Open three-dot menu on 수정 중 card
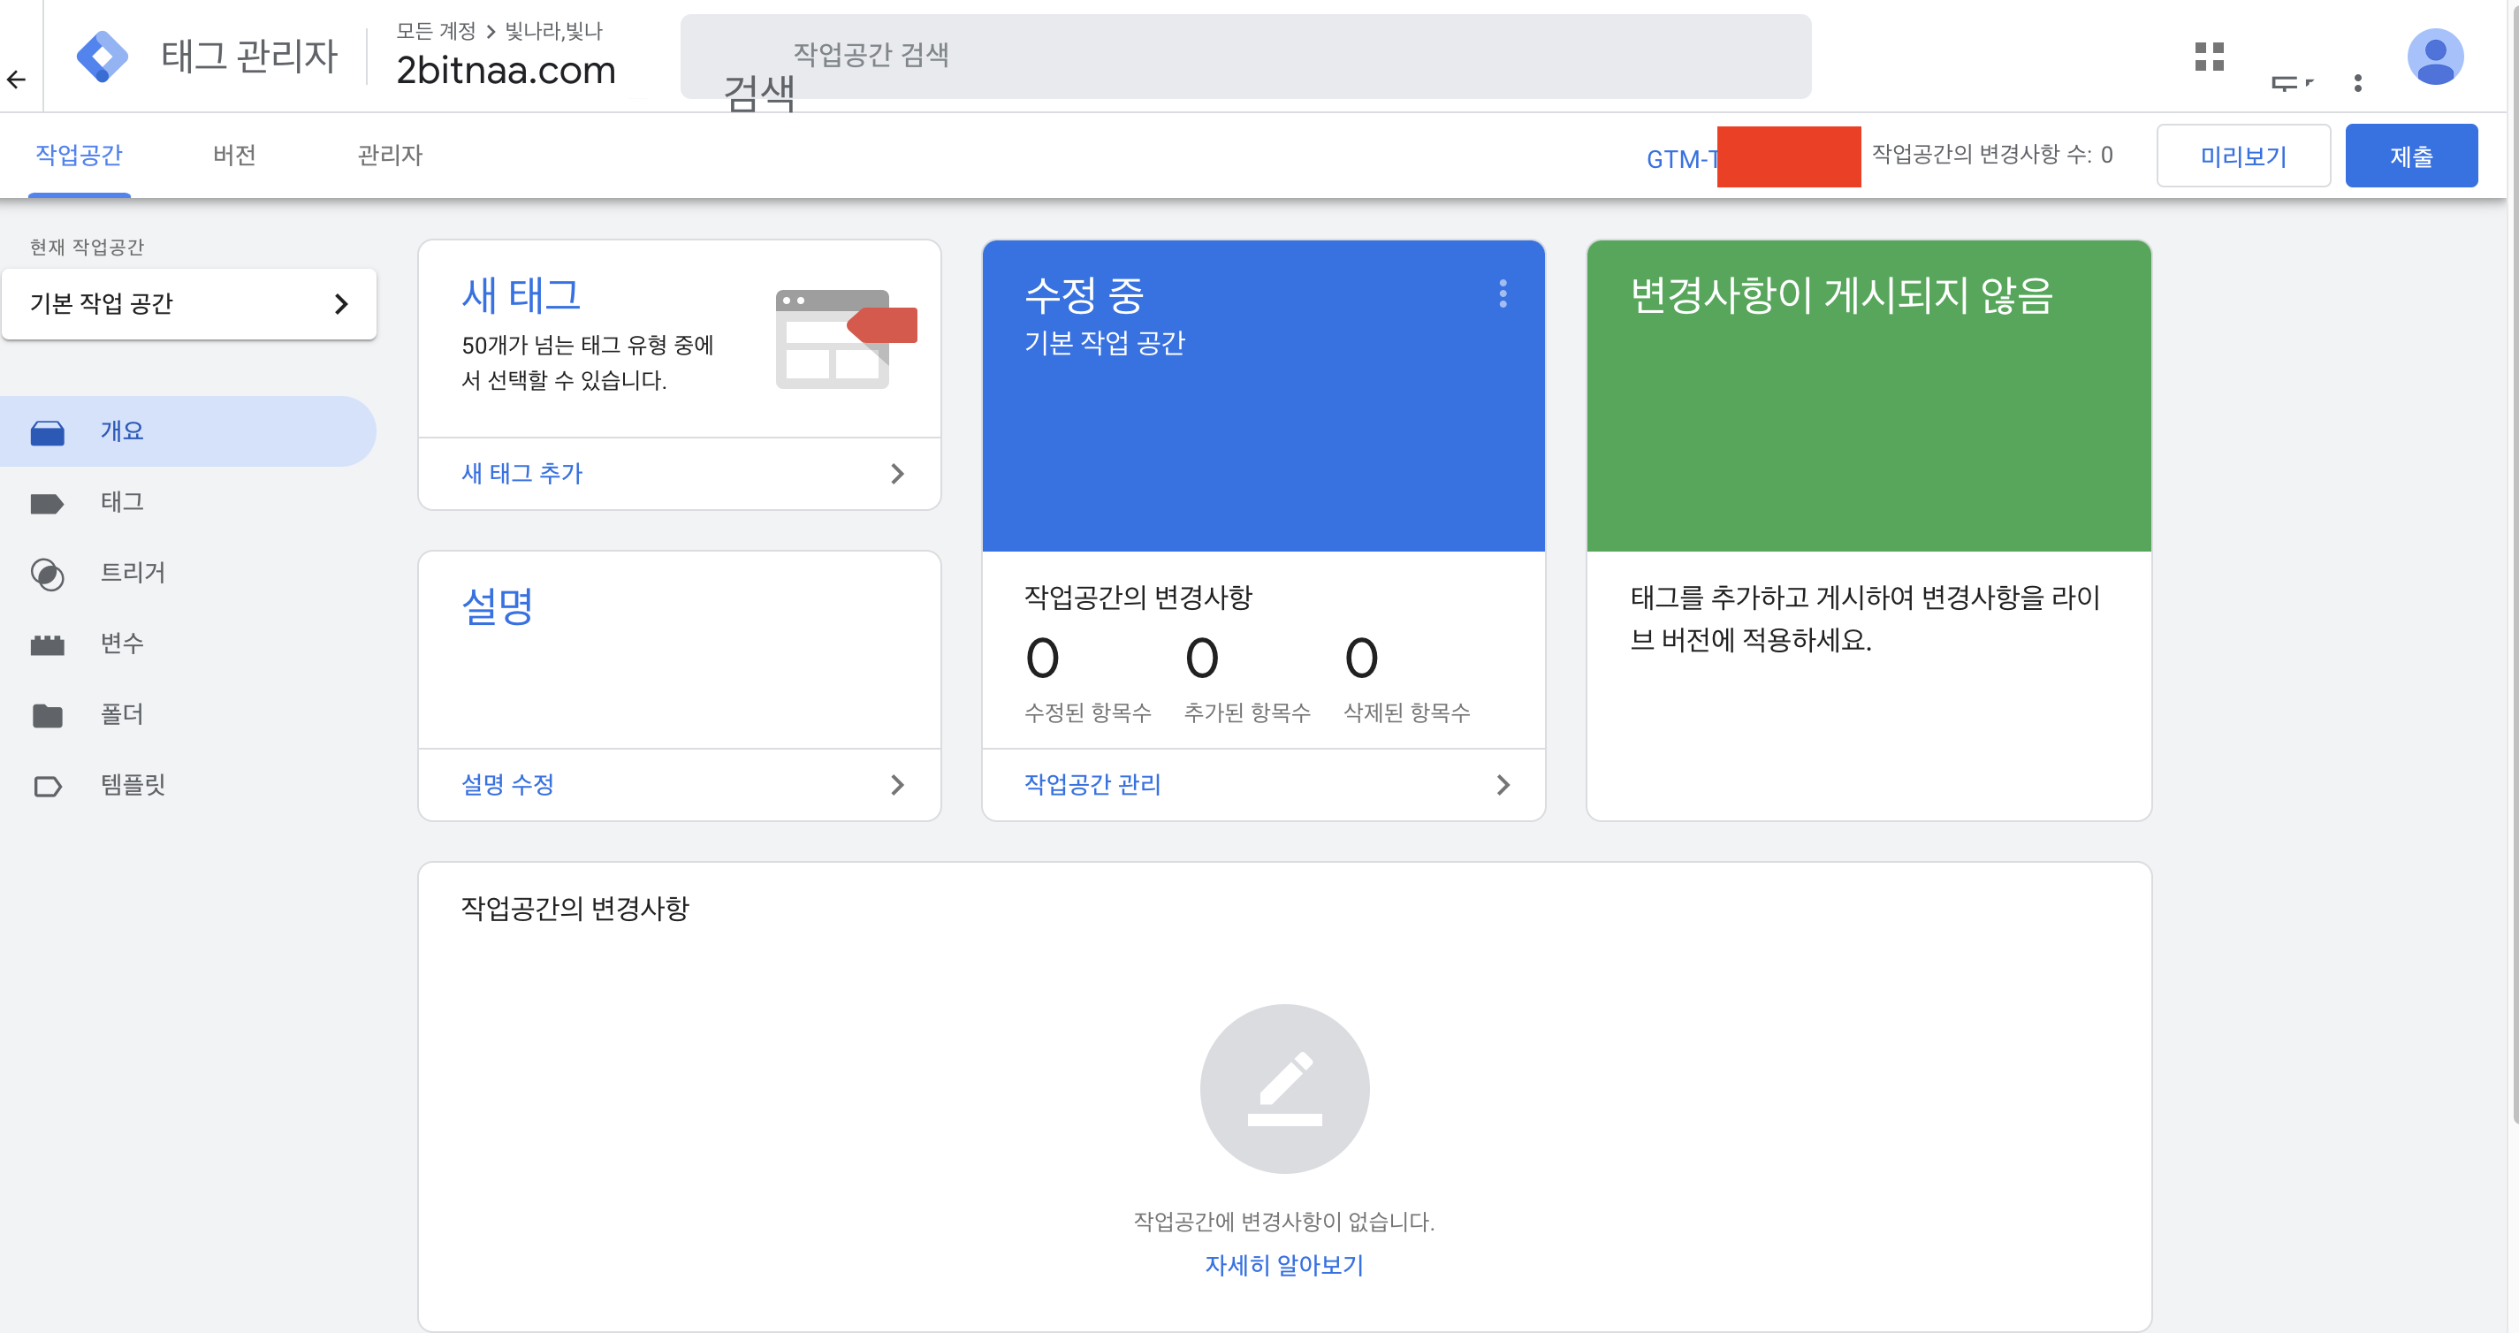 click(1503, 293)
